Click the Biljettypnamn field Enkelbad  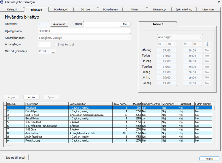coord(84,31)
